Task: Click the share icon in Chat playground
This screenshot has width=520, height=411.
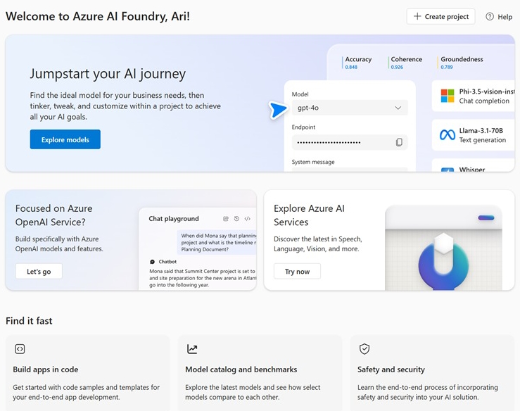Action: [x=226, y=219]
